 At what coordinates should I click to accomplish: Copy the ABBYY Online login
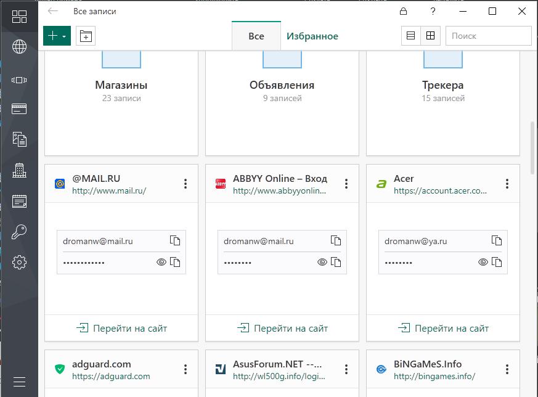click(336, 240)
